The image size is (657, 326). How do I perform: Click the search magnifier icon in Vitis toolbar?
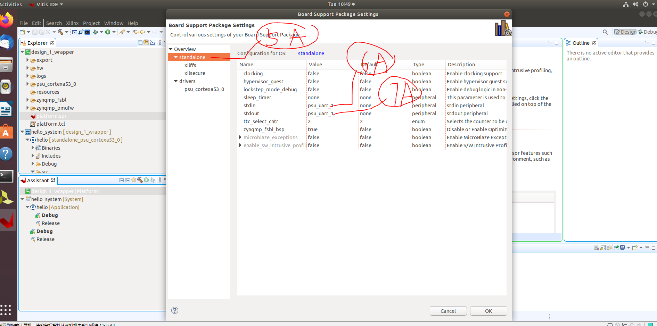point(605,32)
